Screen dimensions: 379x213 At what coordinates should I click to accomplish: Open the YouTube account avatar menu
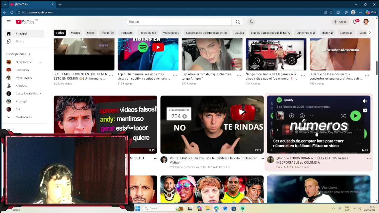click(x=366, y=22)
